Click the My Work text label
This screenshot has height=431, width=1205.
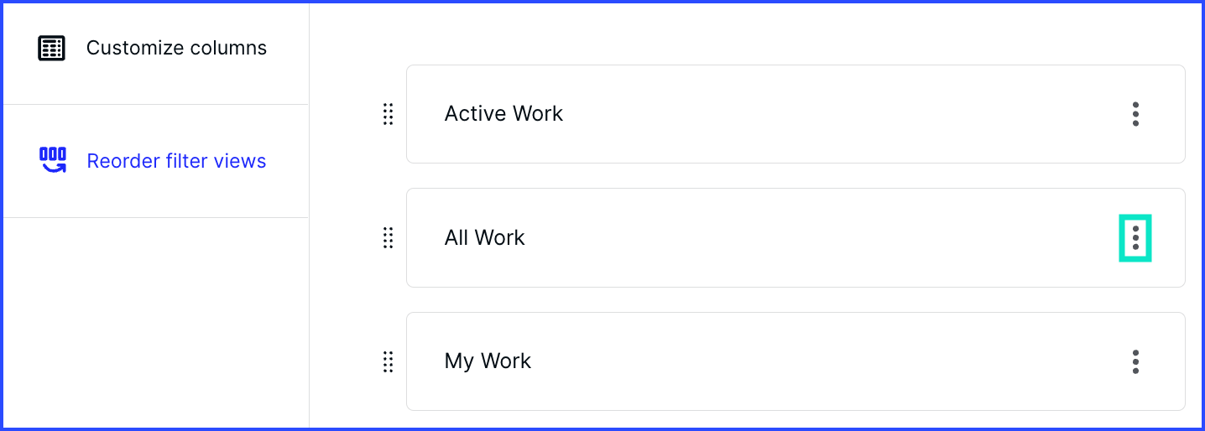[488, 361]
